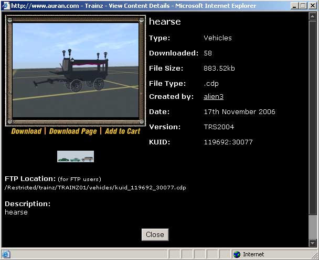Screen dimensions: 319x260
Task: Click the Internet Explorer title bar icon
Action: [6, 5]
